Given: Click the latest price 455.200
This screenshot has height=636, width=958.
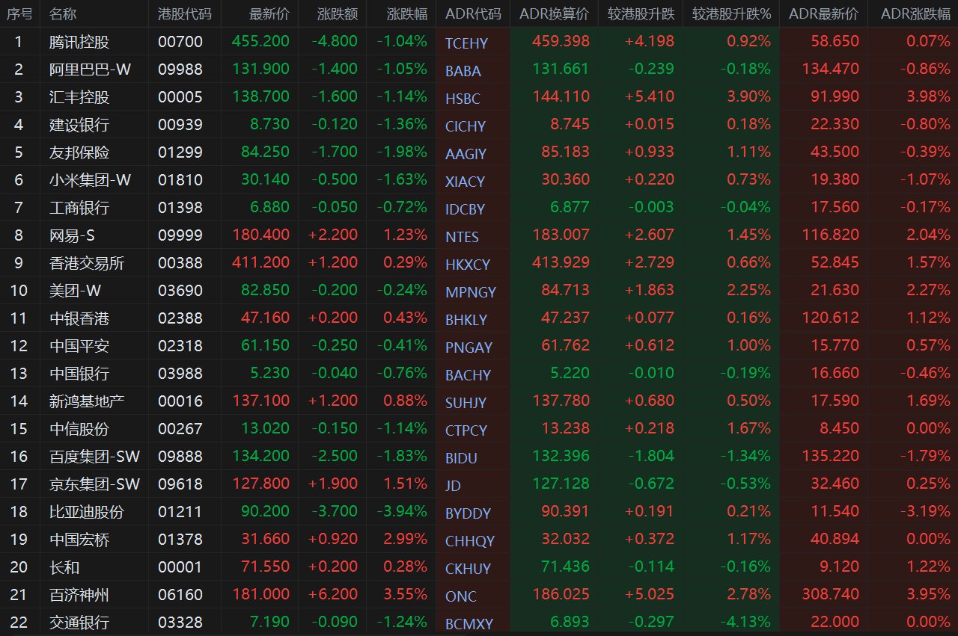Looking at the screenshot, I should pos(261,42).
